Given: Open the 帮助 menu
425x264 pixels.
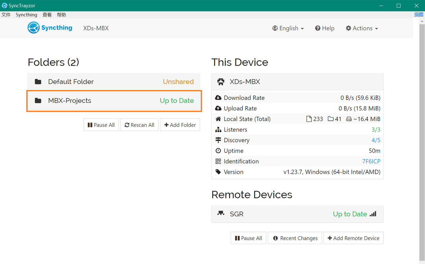Looking at the screenshot, I should pos(61,15).
